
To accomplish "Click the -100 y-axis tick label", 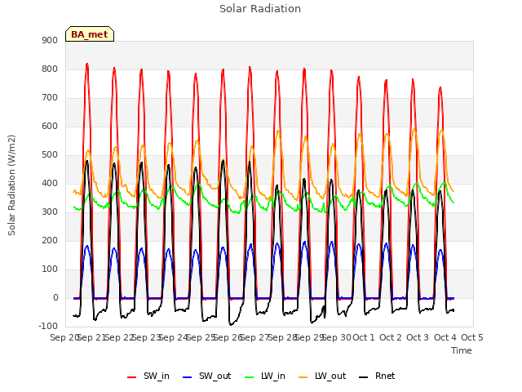I will click(x=48, y=326).
